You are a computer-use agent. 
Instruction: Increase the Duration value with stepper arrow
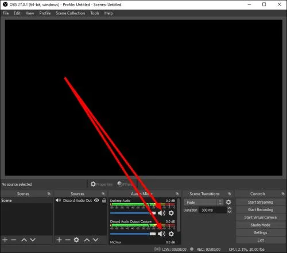(x=230, y=208)
